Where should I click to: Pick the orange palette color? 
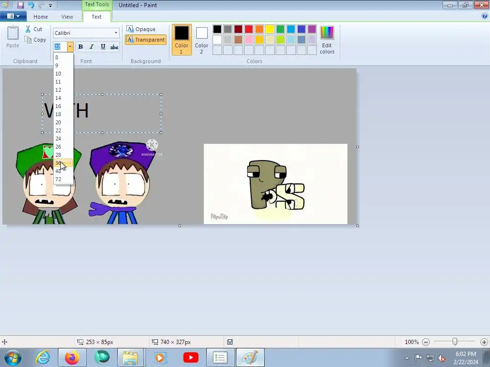[259, 29]
